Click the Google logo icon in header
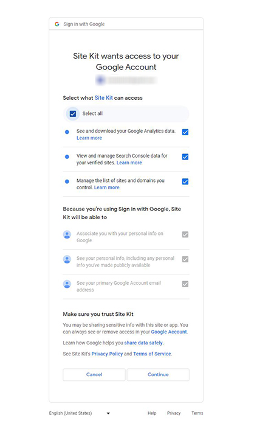Screen dimensions: 254x426 click(x=57, y=24)
